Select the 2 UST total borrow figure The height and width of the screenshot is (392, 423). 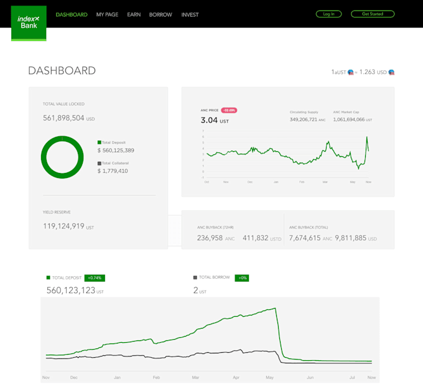point(200,291)
